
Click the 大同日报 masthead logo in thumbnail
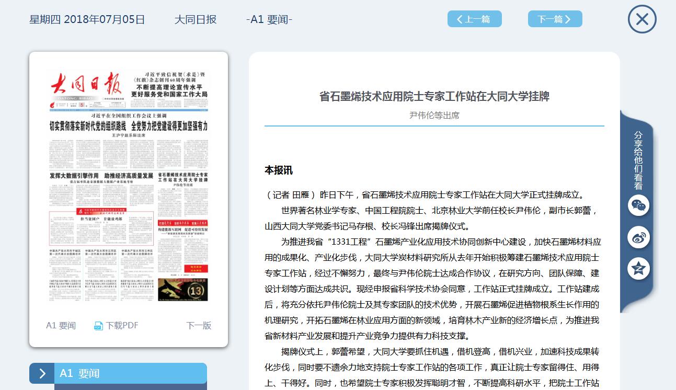(86, 85)
